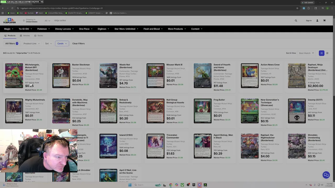Click the ninja turtles search field
335x188 pixels.
point(173,21)
